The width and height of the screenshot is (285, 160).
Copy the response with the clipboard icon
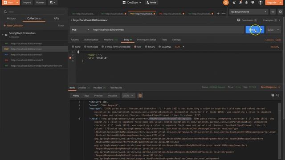(273, 95)
